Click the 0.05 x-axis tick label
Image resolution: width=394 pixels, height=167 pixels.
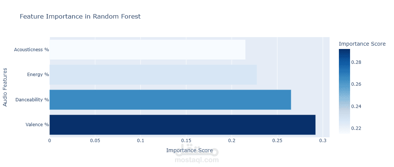95,141
